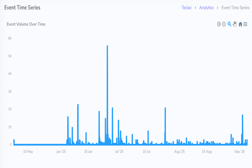Click the Event Time Series breadcrumb text
The height and width of the screenshot is (168, 252).
[x=235, y=8]
